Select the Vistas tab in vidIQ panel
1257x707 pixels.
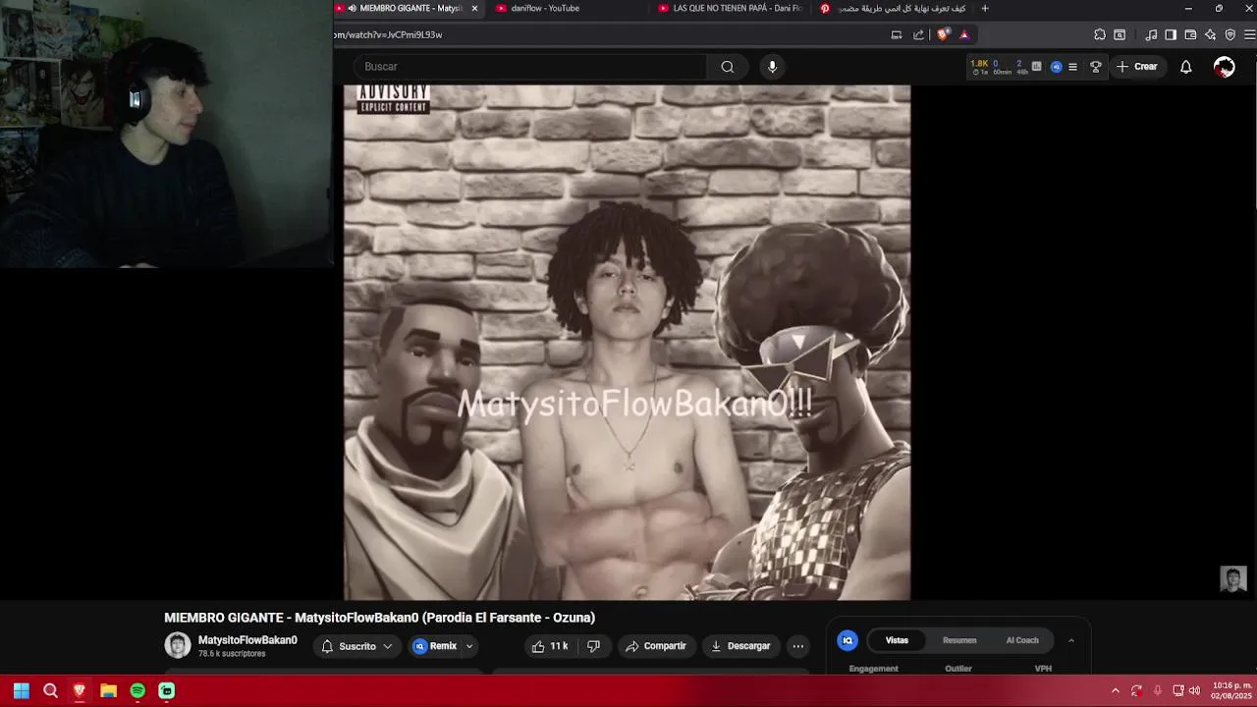[897, 640]
